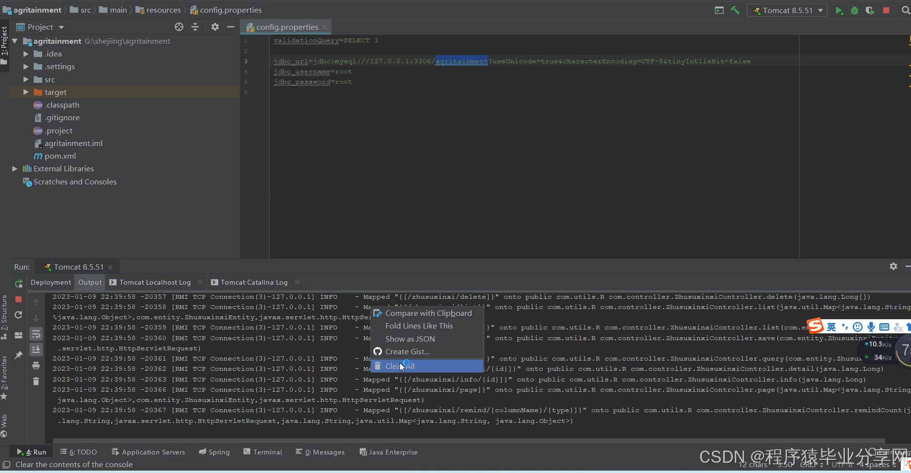Open Run panel settings gear
This screenshot has height=473, width=911.
pos(893,266)
